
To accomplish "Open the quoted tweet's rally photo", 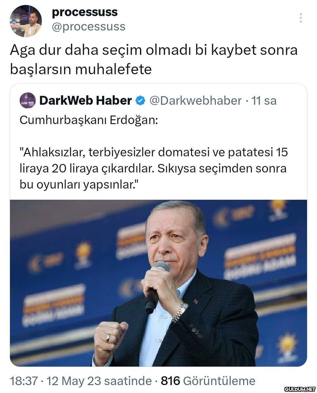I will [158, 283].
